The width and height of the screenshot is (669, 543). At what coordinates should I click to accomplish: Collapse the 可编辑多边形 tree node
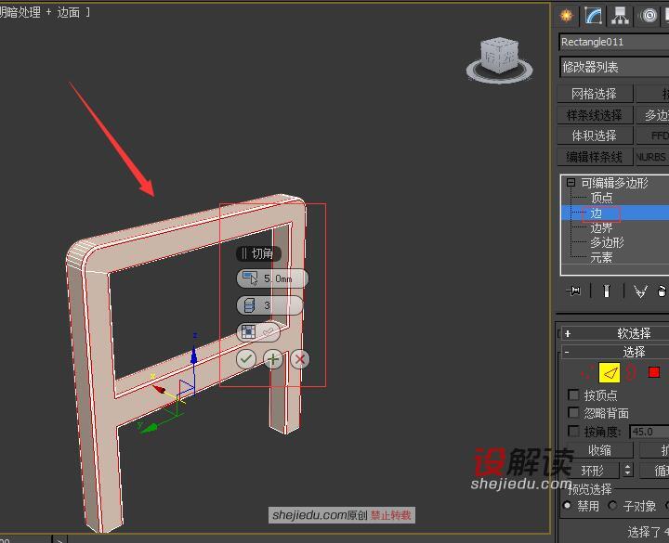[571, 183]
